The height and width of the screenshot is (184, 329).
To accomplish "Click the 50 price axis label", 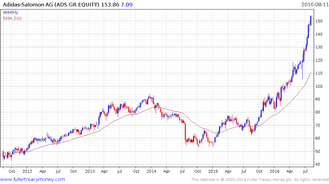I will 318,151.
